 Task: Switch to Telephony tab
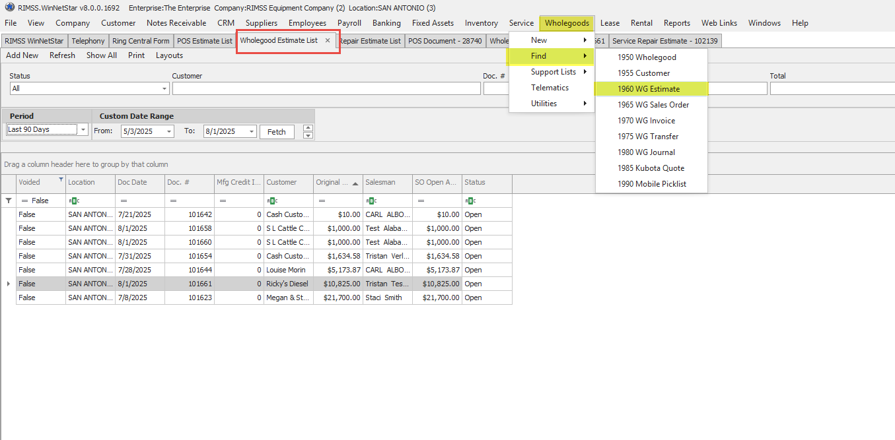pos(88,41)
